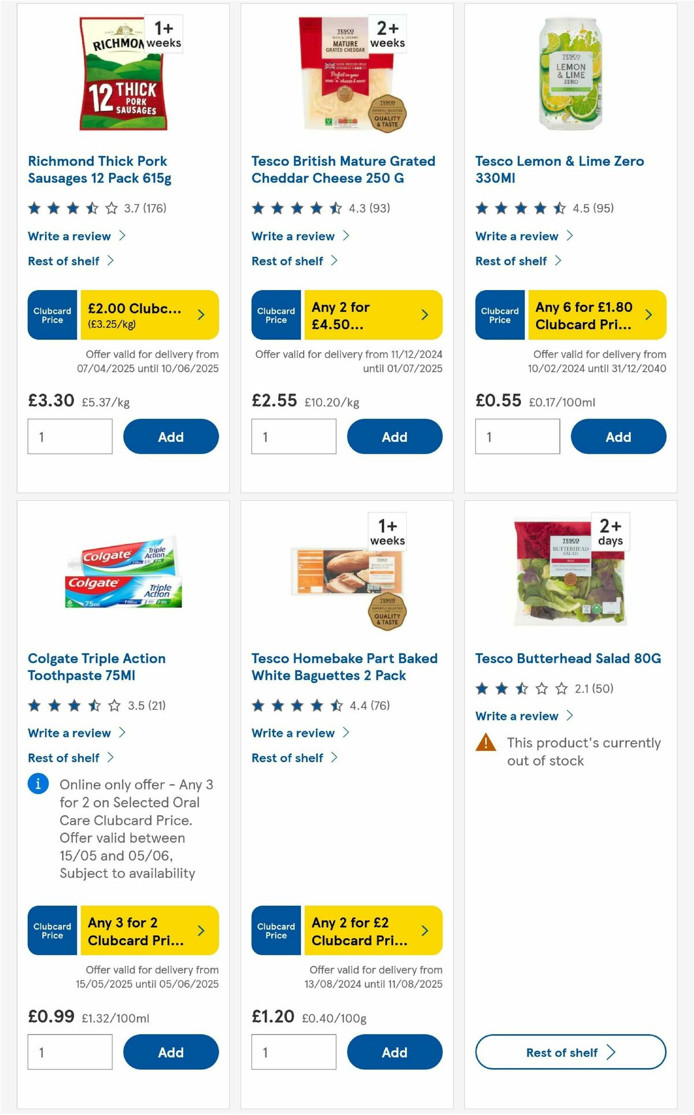Image resolution: width=694 pixels, height=1115 pixels.
Task: Open Rest of shelf for Butterhead Salad
Action: [570, 1052]
